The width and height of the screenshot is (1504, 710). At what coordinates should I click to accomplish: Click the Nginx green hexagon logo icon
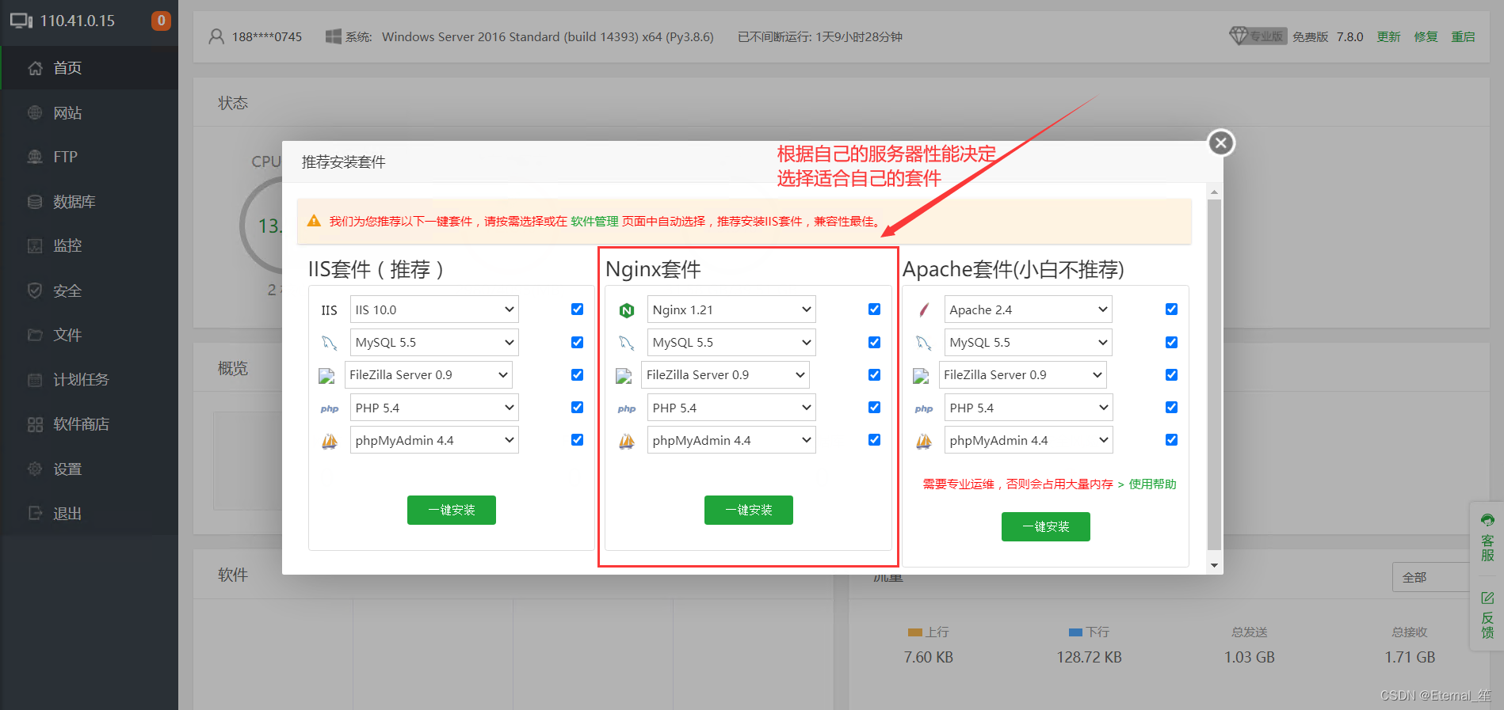pos(627,310)
